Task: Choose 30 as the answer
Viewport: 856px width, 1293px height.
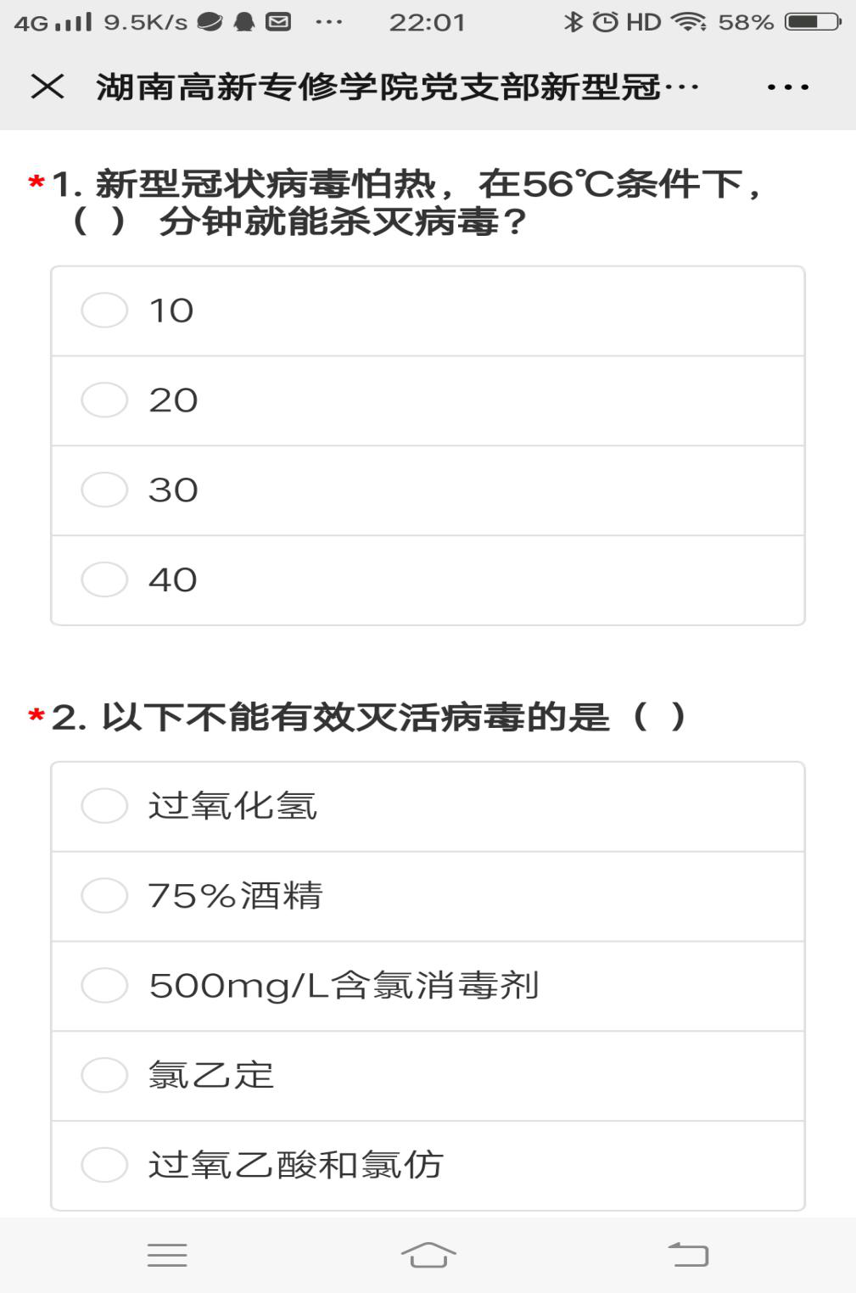Action: click(104, 490)
